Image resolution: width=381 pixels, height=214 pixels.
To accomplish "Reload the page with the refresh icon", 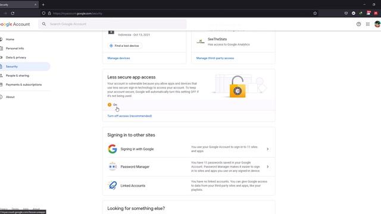I will 13,13.
